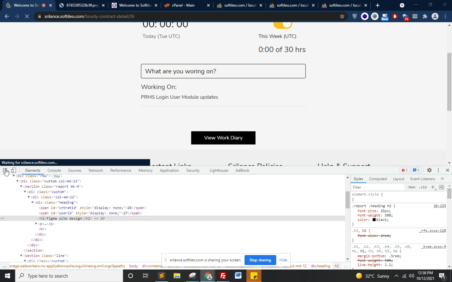
Task: Toggle the :hov element state option
Action: pos(411,187)
